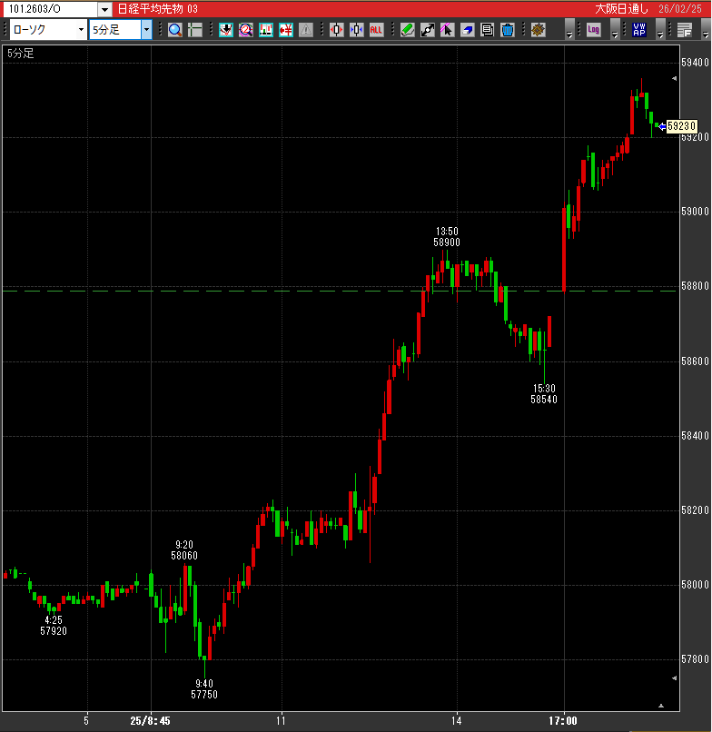The height and width of the screenshot is (732, 712).
Task: Click the copy pages icon
Action: pos(487,30)
